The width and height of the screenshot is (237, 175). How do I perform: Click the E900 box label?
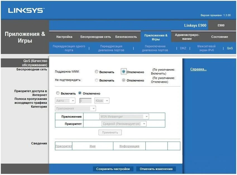click(221, 25)
